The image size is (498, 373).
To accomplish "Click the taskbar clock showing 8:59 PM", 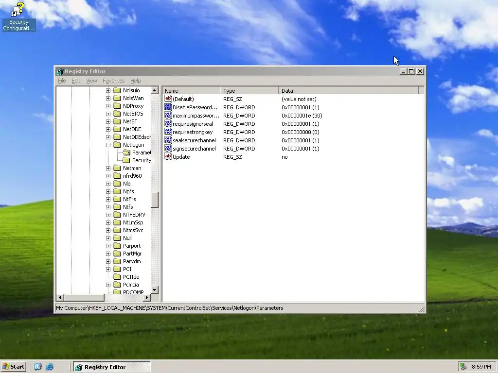I will click(x=481, y=367).
